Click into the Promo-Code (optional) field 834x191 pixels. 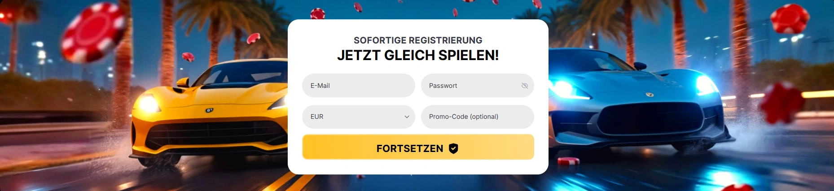pos(477,117)
